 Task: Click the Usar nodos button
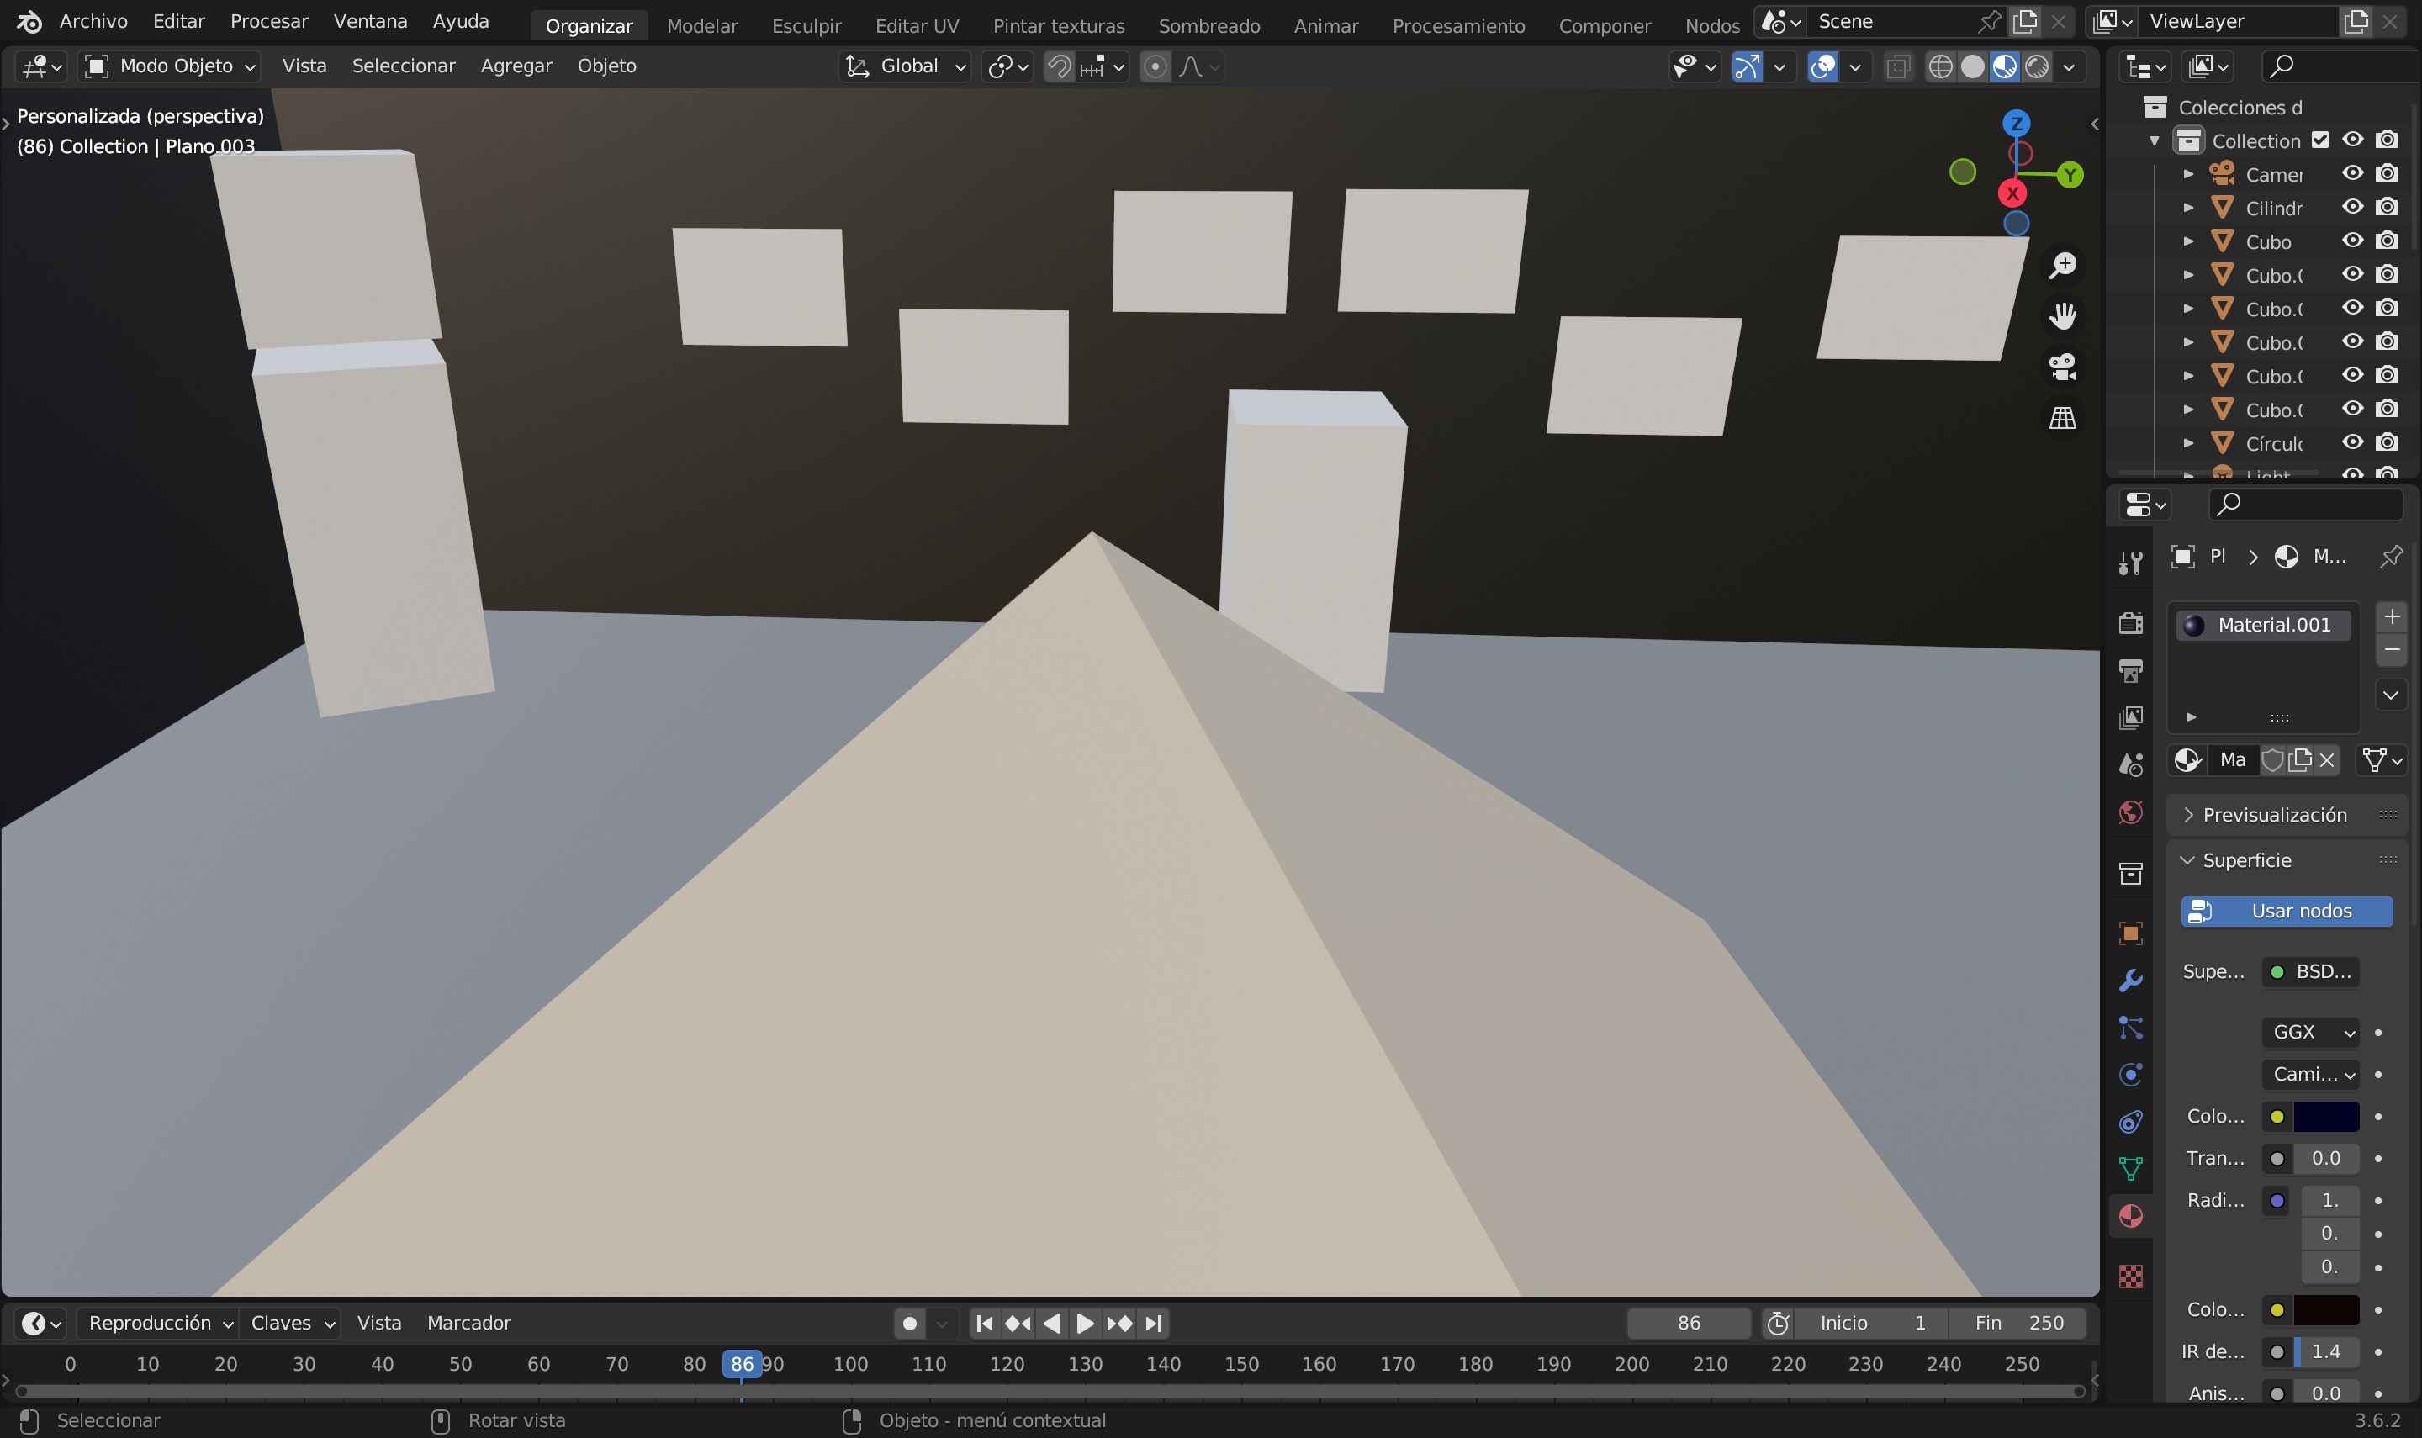2287,911
